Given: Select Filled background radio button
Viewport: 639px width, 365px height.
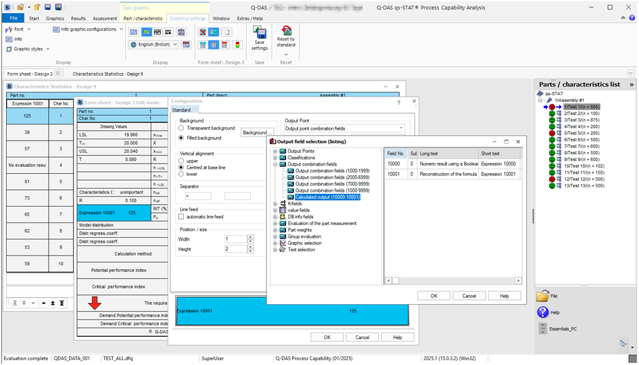Looking at the screenshot, I should 181,138.
